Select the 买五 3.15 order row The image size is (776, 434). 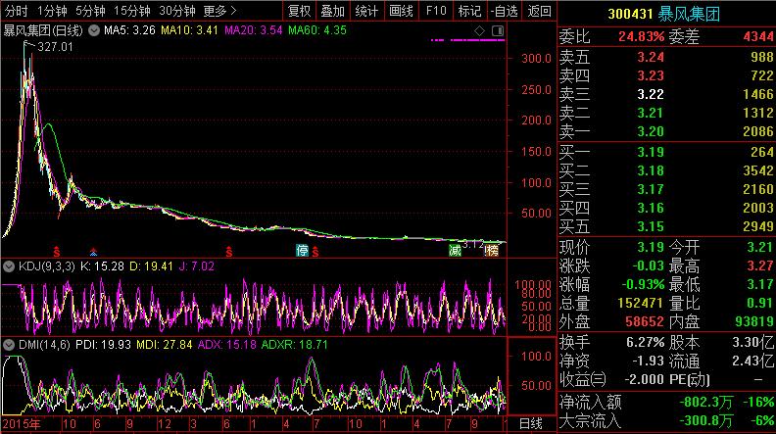pyautogui.click(x=666, y=227)
